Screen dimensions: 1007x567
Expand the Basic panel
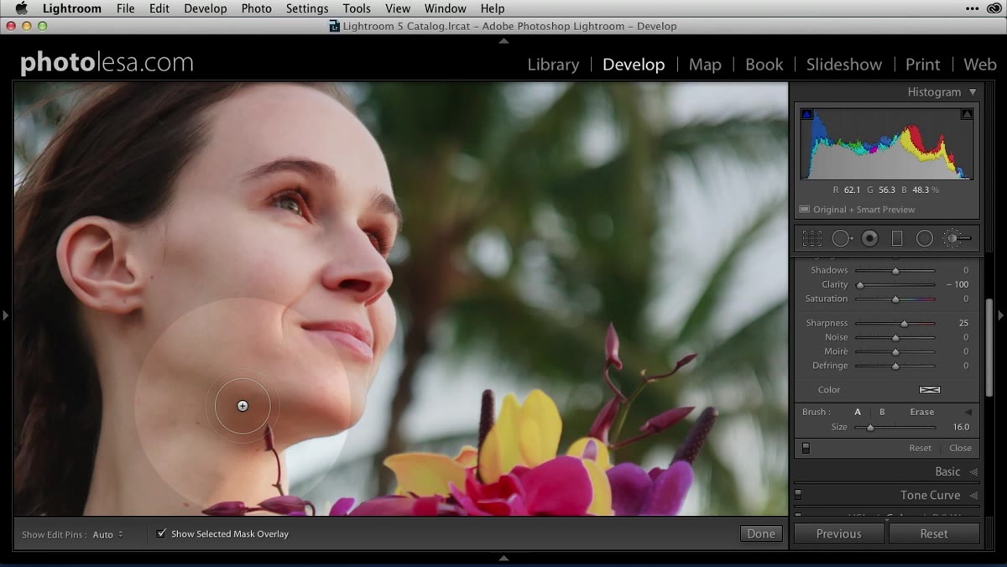[x=973, y=472]
